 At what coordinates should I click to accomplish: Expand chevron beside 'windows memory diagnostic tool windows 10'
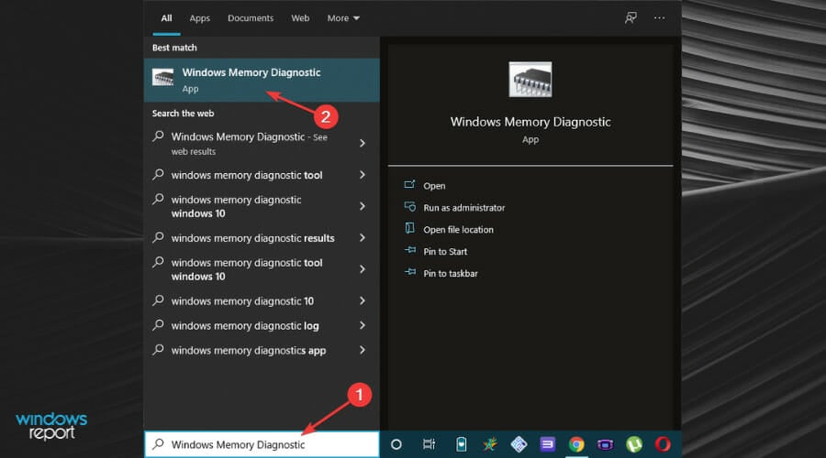(x=363, y=269)
